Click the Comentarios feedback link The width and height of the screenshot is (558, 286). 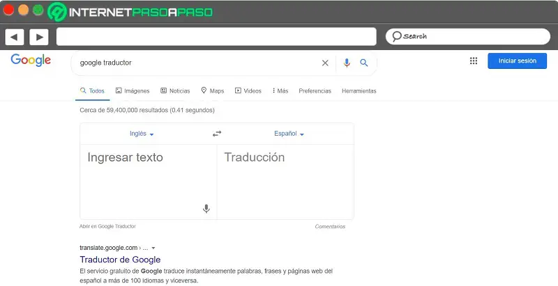click(x=330, y=226)
